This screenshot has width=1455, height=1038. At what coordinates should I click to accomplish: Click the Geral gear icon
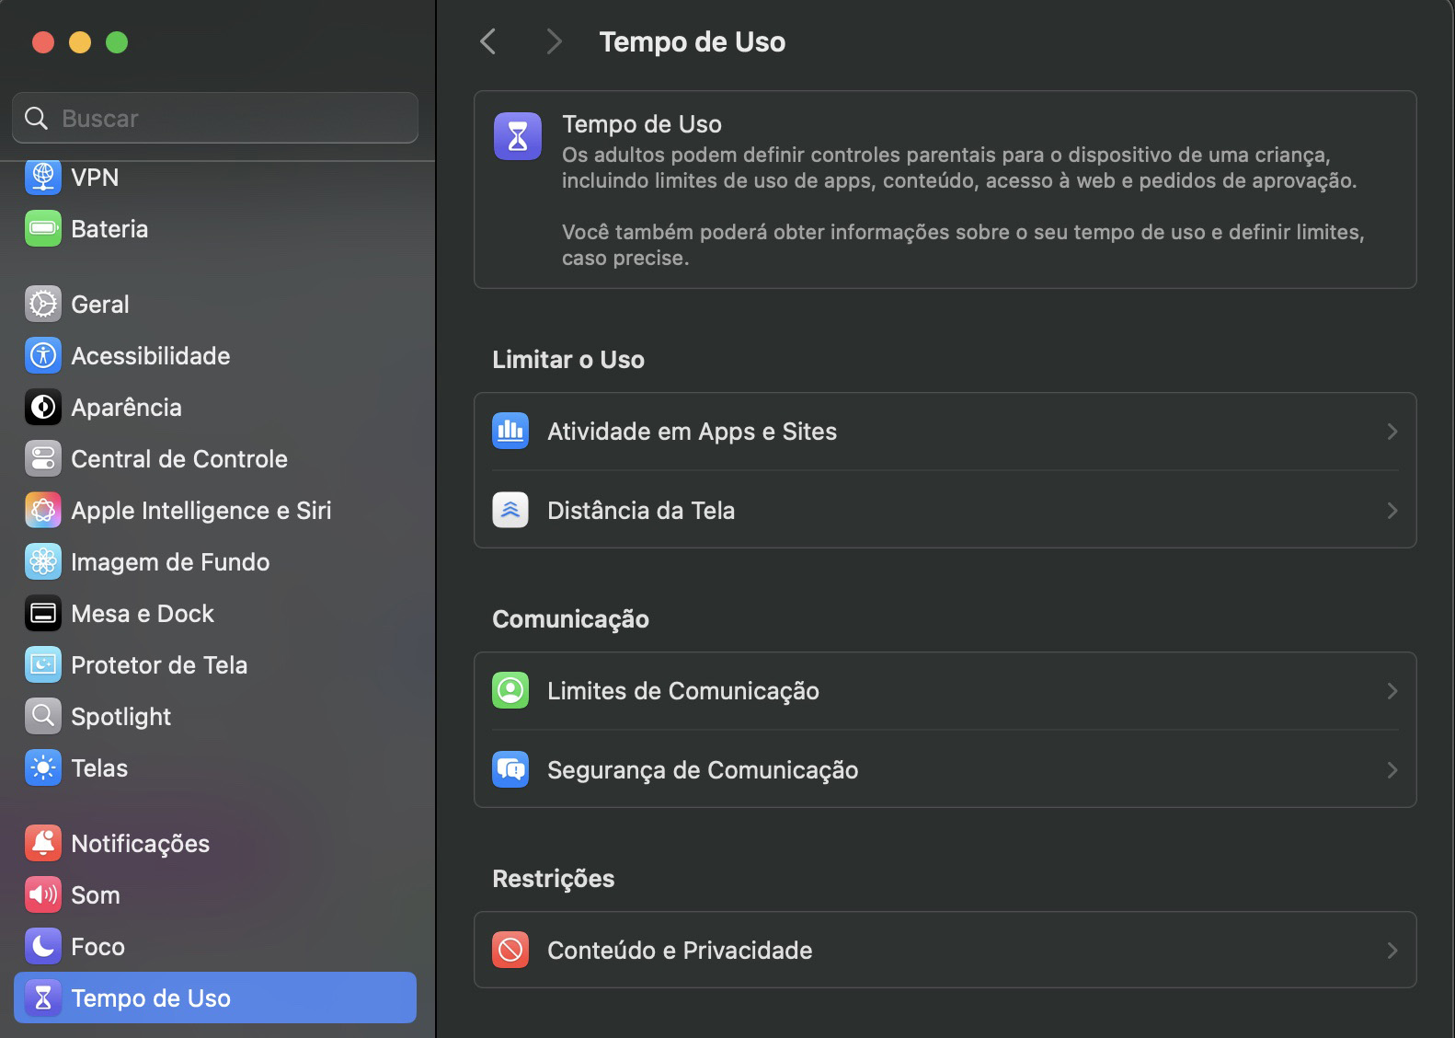point(43,304)
